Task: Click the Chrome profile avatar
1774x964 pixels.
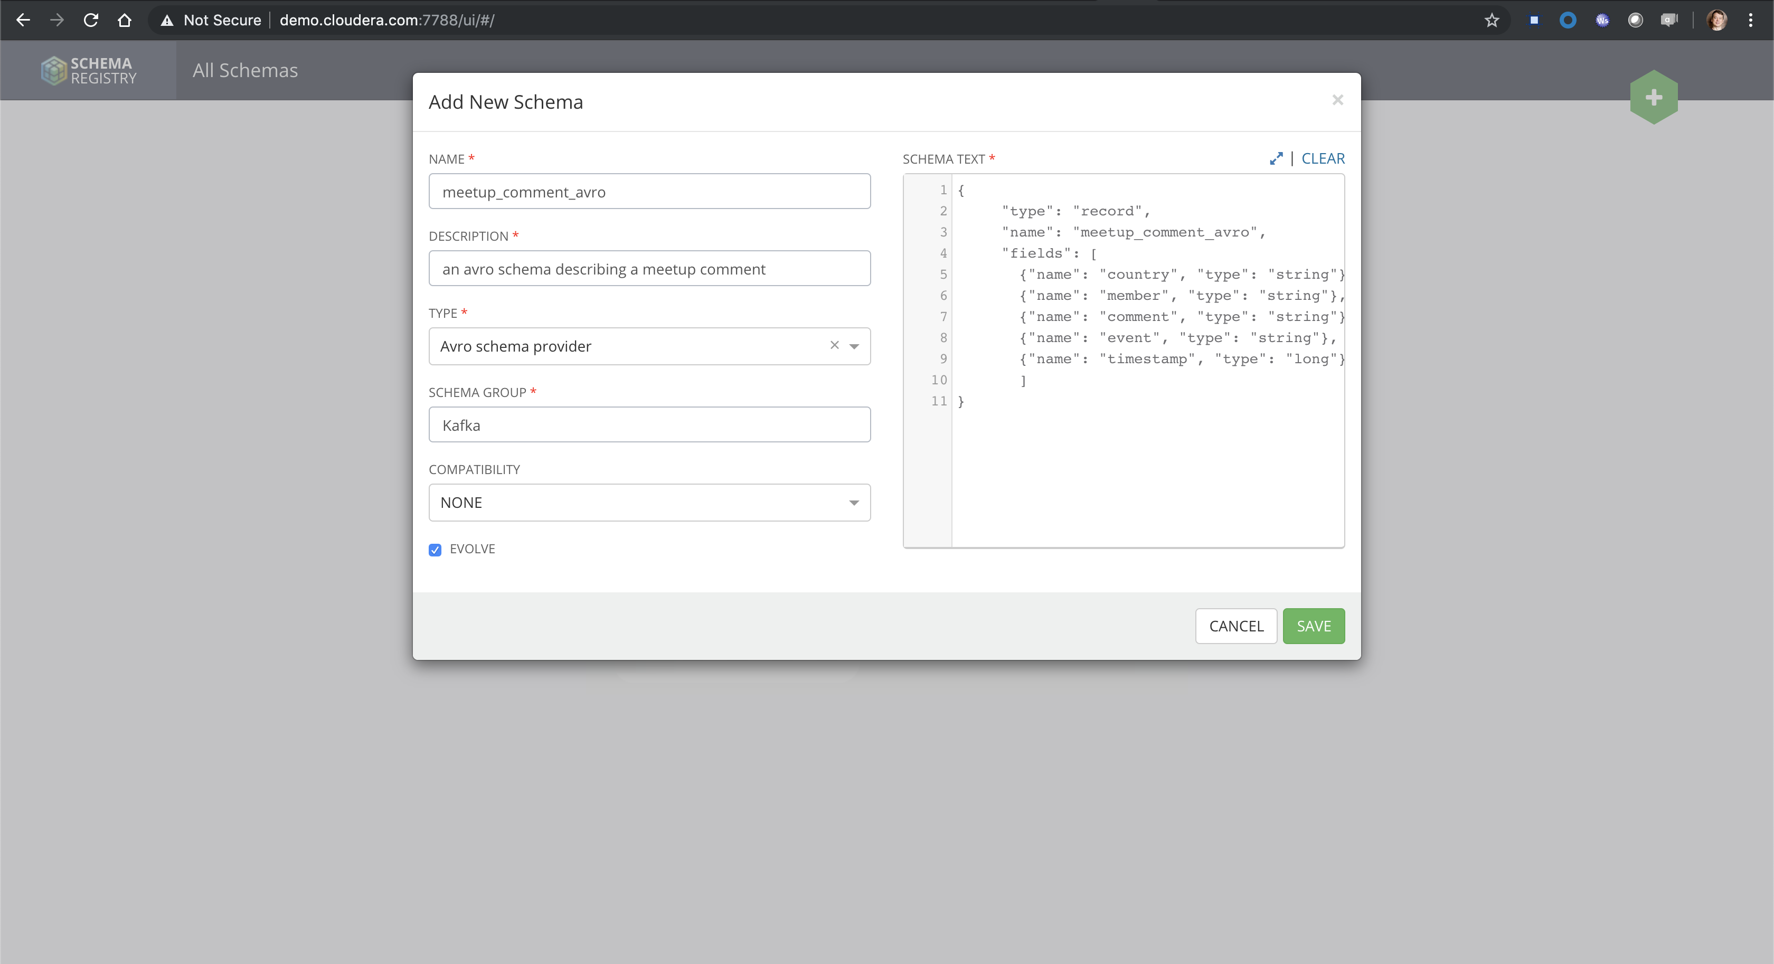Action: pyautogui.click(x=1716, y=20)
